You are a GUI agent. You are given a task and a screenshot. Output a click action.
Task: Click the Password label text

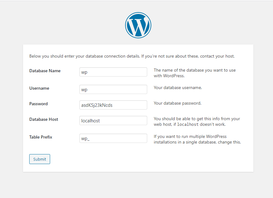tap(39, 104)
